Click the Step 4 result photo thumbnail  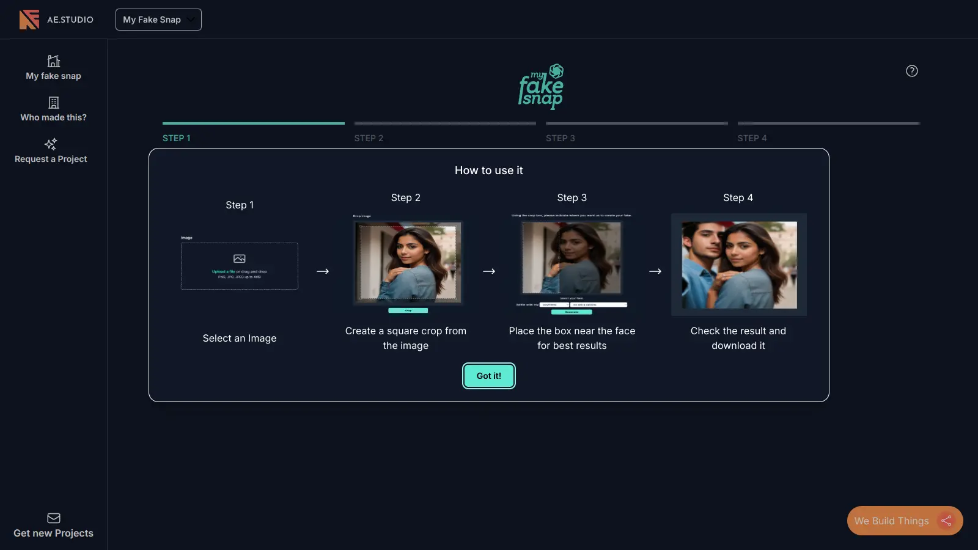tap(738, 265)
